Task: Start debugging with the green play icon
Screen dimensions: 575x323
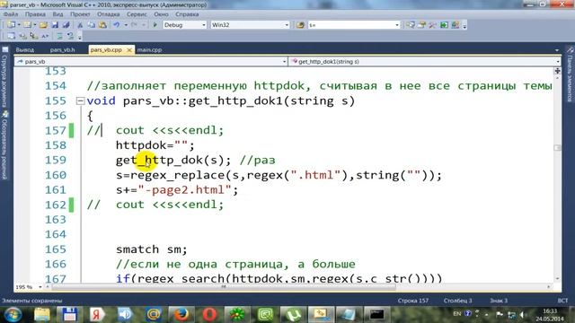Action: point(155,25)
